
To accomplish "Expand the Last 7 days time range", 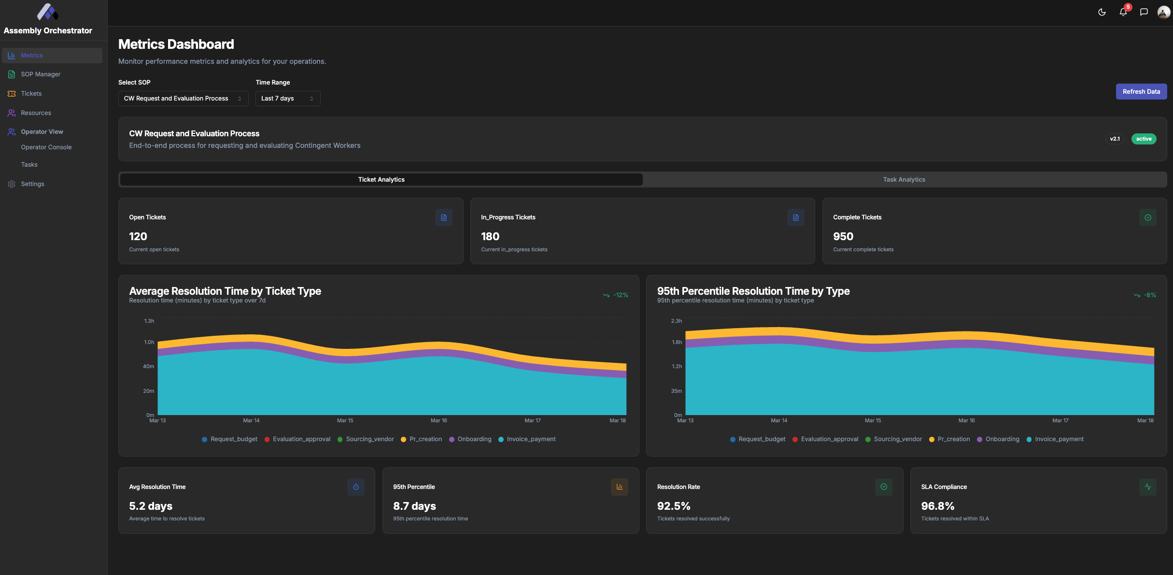I will tap(287, 99).
